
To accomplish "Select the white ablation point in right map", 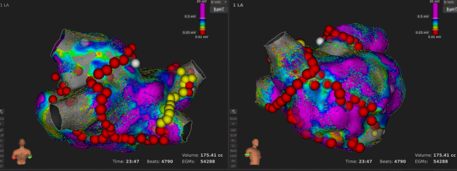I will point(320,41).
